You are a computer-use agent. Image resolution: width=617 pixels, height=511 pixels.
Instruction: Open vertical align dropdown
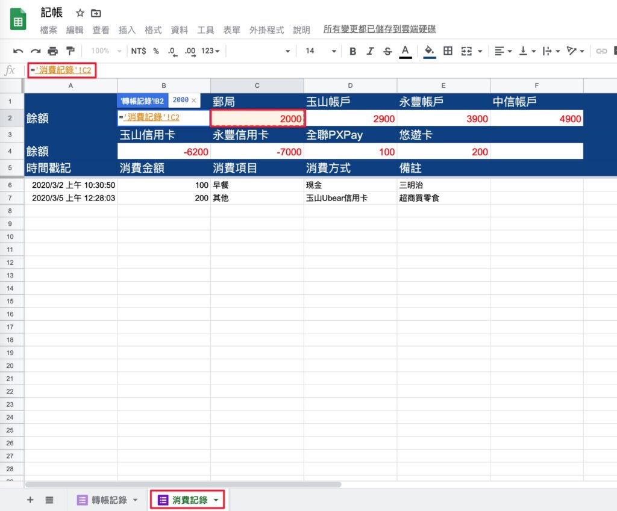click(x=527, y=51)
